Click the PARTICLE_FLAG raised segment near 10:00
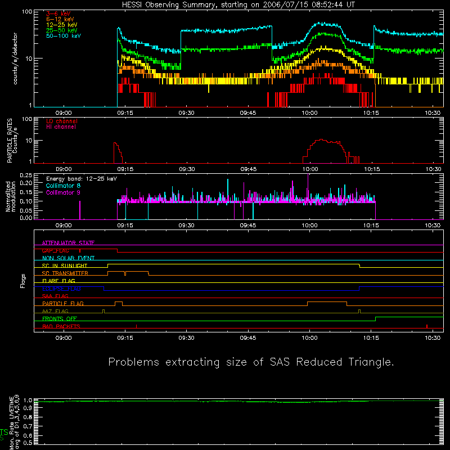Screen dimensions: 450x450 327,302
